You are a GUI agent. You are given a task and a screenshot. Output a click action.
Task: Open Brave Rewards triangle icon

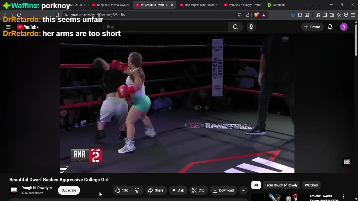pyautogui.click(x=264, y=15)
